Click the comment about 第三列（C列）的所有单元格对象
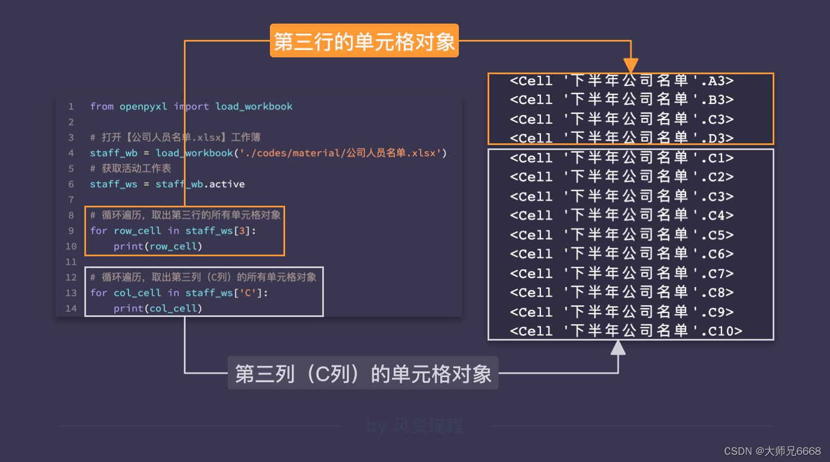This screenshot has width=830, height=462. 203,277
